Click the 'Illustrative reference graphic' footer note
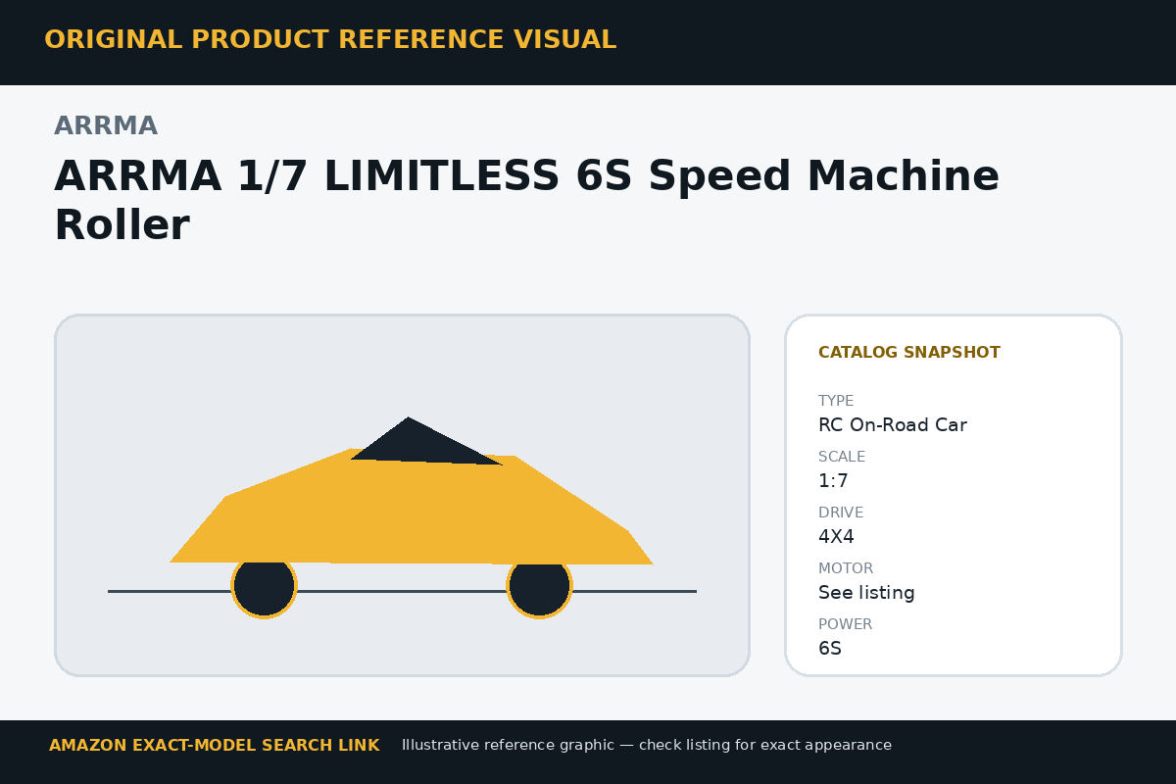This screenshot has height=784, width=1176. (647, 746)
